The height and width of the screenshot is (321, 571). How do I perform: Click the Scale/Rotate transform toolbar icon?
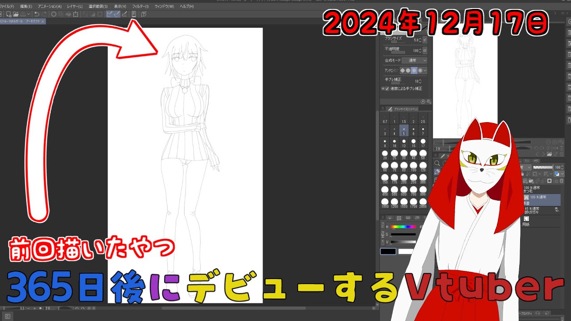(75, 14)
